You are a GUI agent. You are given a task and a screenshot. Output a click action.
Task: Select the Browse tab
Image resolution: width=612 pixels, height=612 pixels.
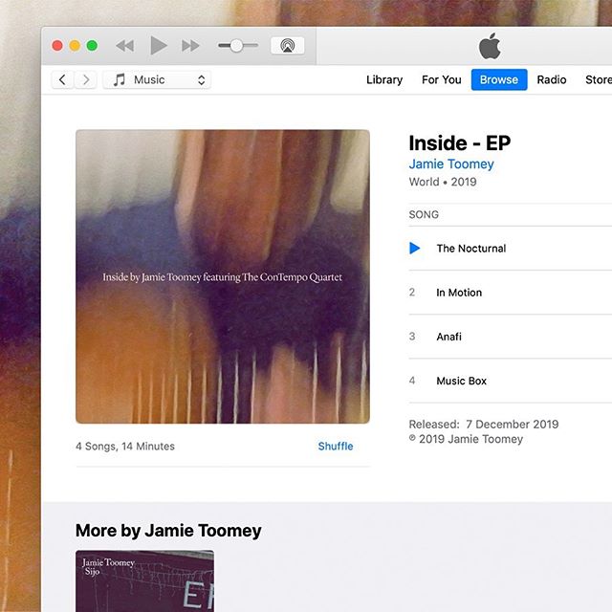499,79
